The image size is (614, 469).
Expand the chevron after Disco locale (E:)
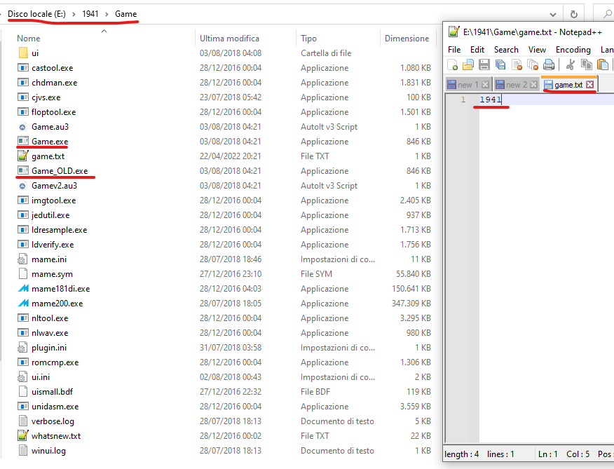pos(74,14)
